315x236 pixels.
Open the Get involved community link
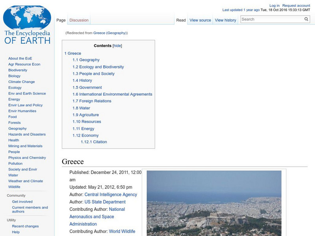point(22,201)
